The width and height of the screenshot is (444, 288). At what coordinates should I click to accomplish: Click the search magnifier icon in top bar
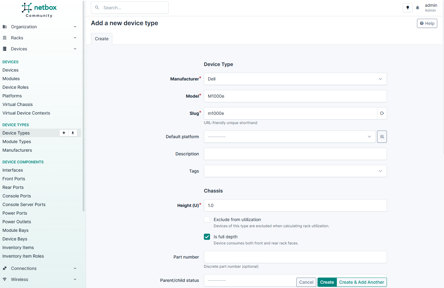coord(97,8)
